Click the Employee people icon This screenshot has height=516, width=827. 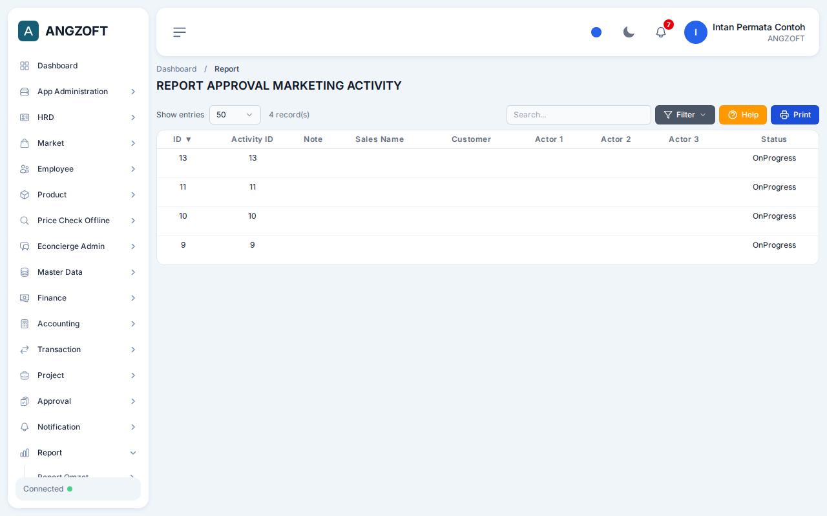click(x=25, y=169)
